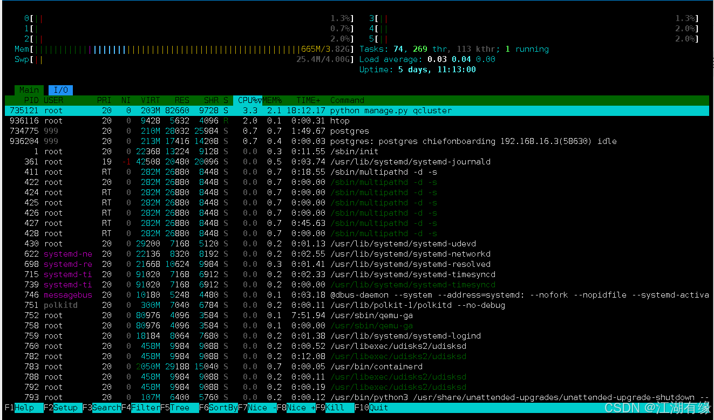Select multipathd thread PID 427
Image resolution: width=714 pixels, height=420 pixels.
point(357,223)
